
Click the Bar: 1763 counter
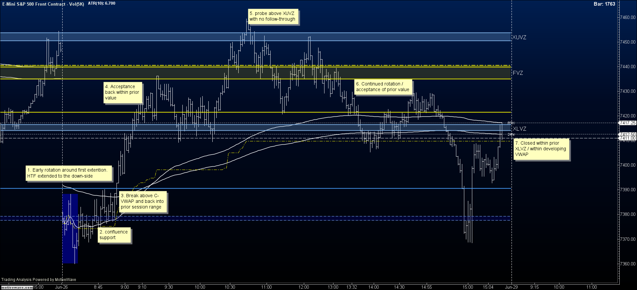click(x=604, y=4)
